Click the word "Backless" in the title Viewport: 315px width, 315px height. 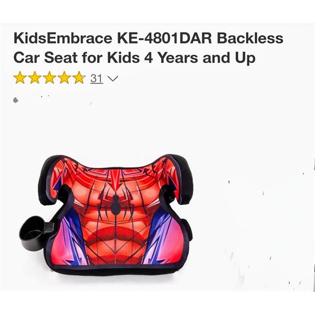[250, 38]
